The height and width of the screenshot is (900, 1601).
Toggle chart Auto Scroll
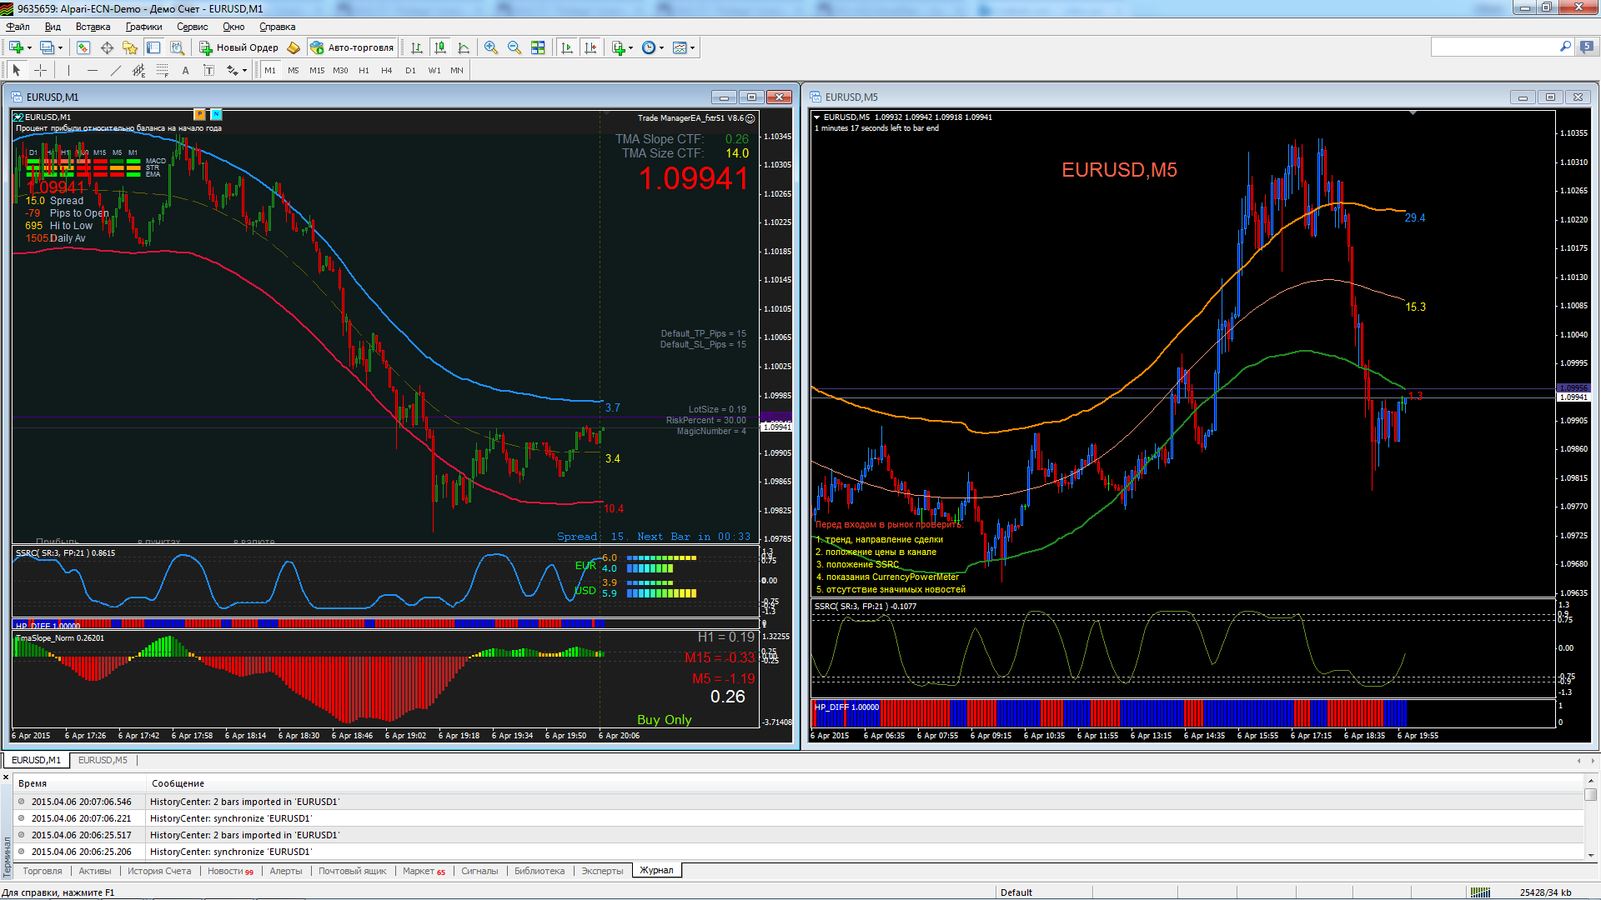567,47
